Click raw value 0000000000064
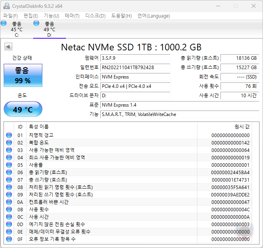This screenshot has height=248, width=263. pos(231,150)
